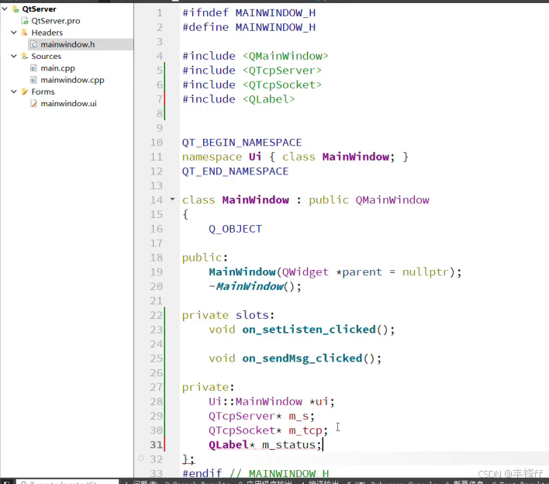Click the Headers folder icon
This screenshot has height=484, width=549.
[25, 33]
